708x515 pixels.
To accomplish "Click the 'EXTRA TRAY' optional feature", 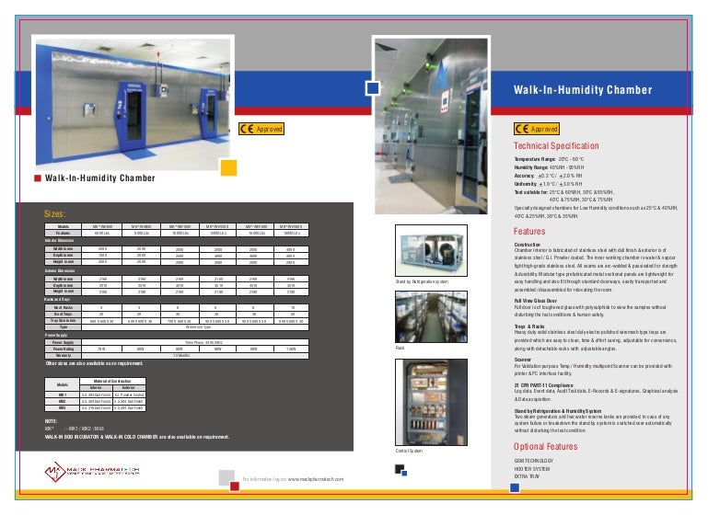I will pyautogui.click(x=527, y=476).
